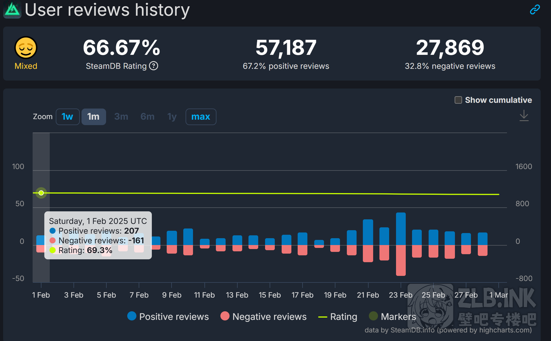This screenshot has width=551, height=341.
Task: Click the tall blue 23 Feb bar
Action: pyautogui.click(x=401, y=228)
